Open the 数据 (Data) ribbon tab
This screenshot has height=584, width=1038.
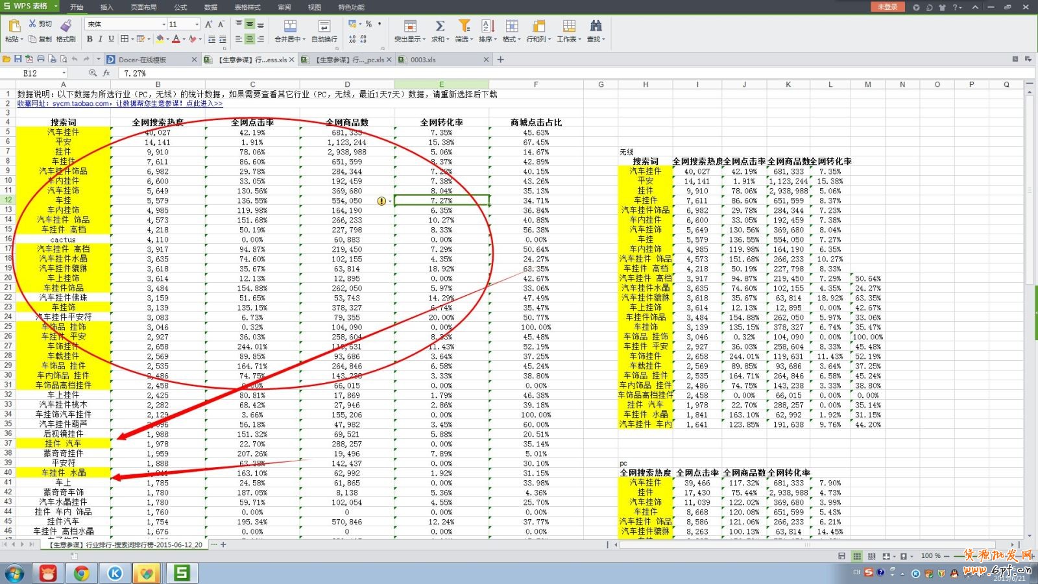pyautogui.click(x=211, y=7)
